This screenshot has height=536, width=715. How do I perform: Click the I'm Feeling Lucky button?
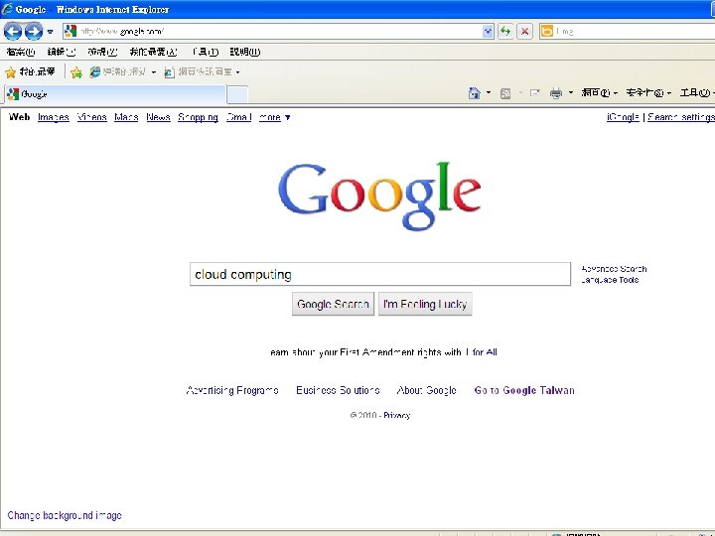click(425, 304)
